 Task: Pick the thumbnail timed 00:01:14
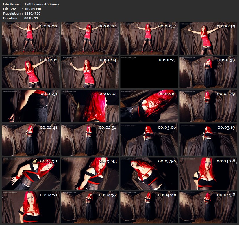tap(90, 72)
